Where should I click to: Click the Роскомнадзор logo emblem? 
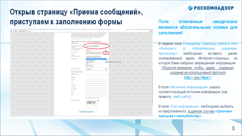tap(190, 8)
